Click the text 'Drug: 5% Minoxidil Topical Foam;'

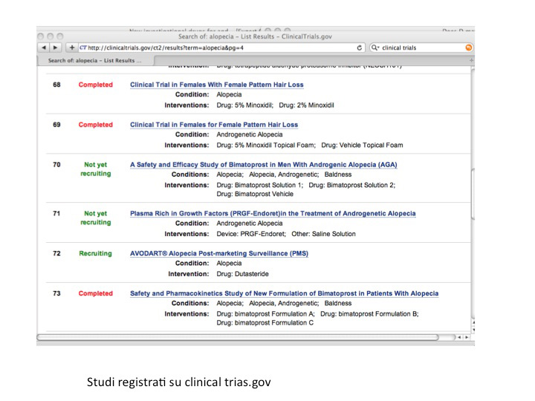266,146
